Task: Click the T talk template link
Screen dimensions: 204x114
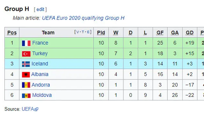Action: tap(83, 32)
